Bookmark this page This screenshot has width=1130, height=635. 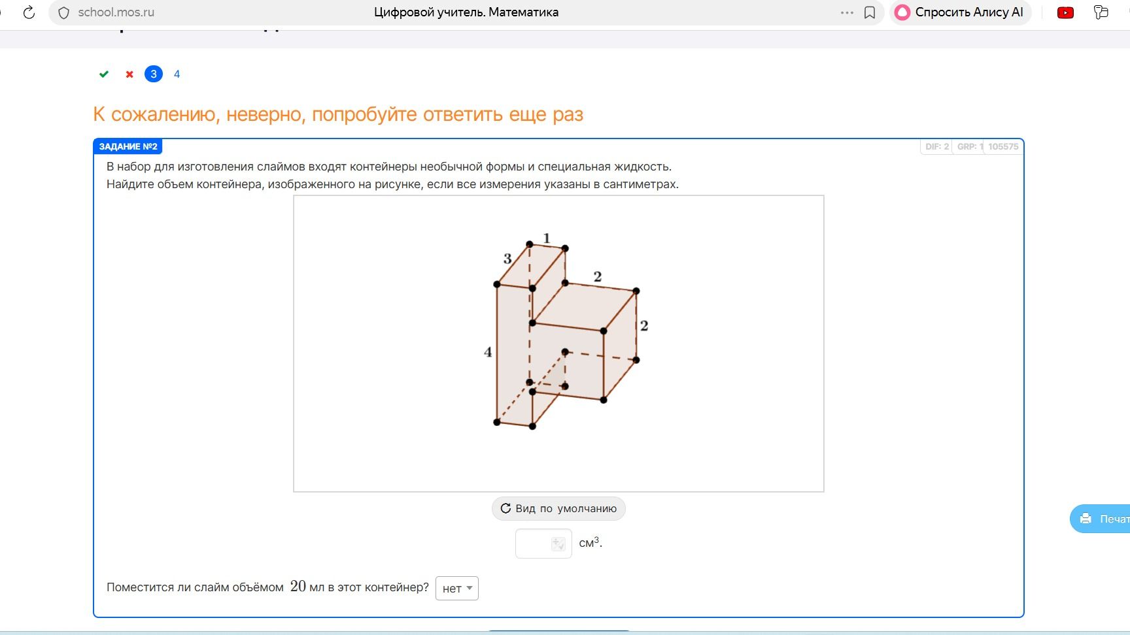pos(870,12)
